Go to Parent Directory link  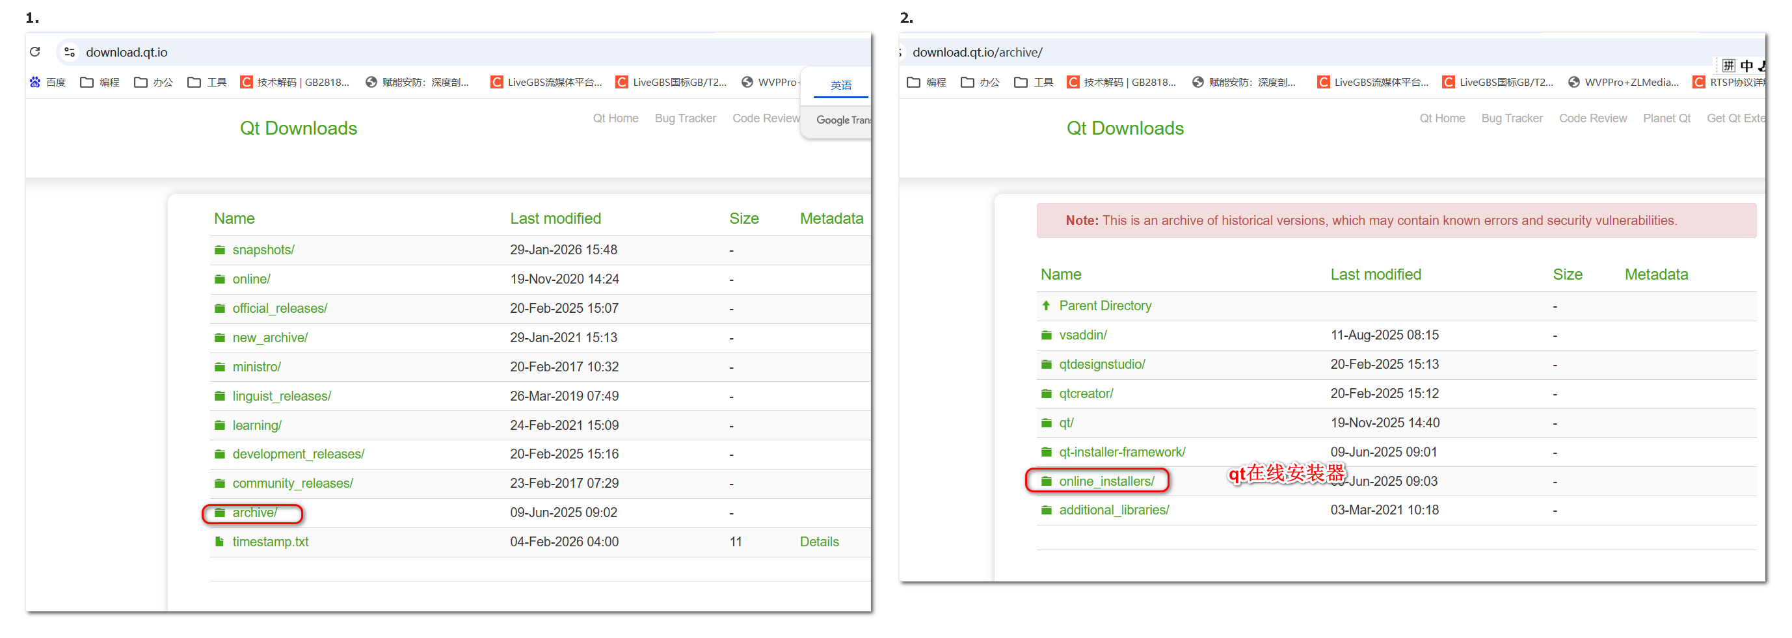[1104, 306]
